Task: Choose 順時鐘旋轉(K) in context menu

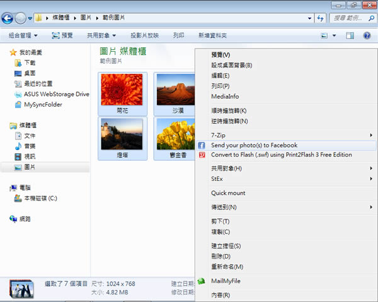Action: 229,111
